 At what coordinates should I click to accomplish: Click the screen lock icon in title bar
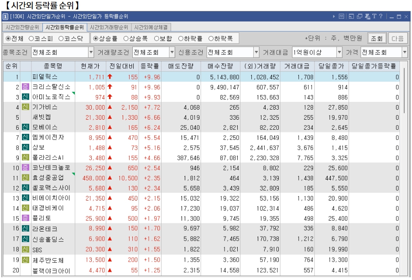tap(367, 16)
